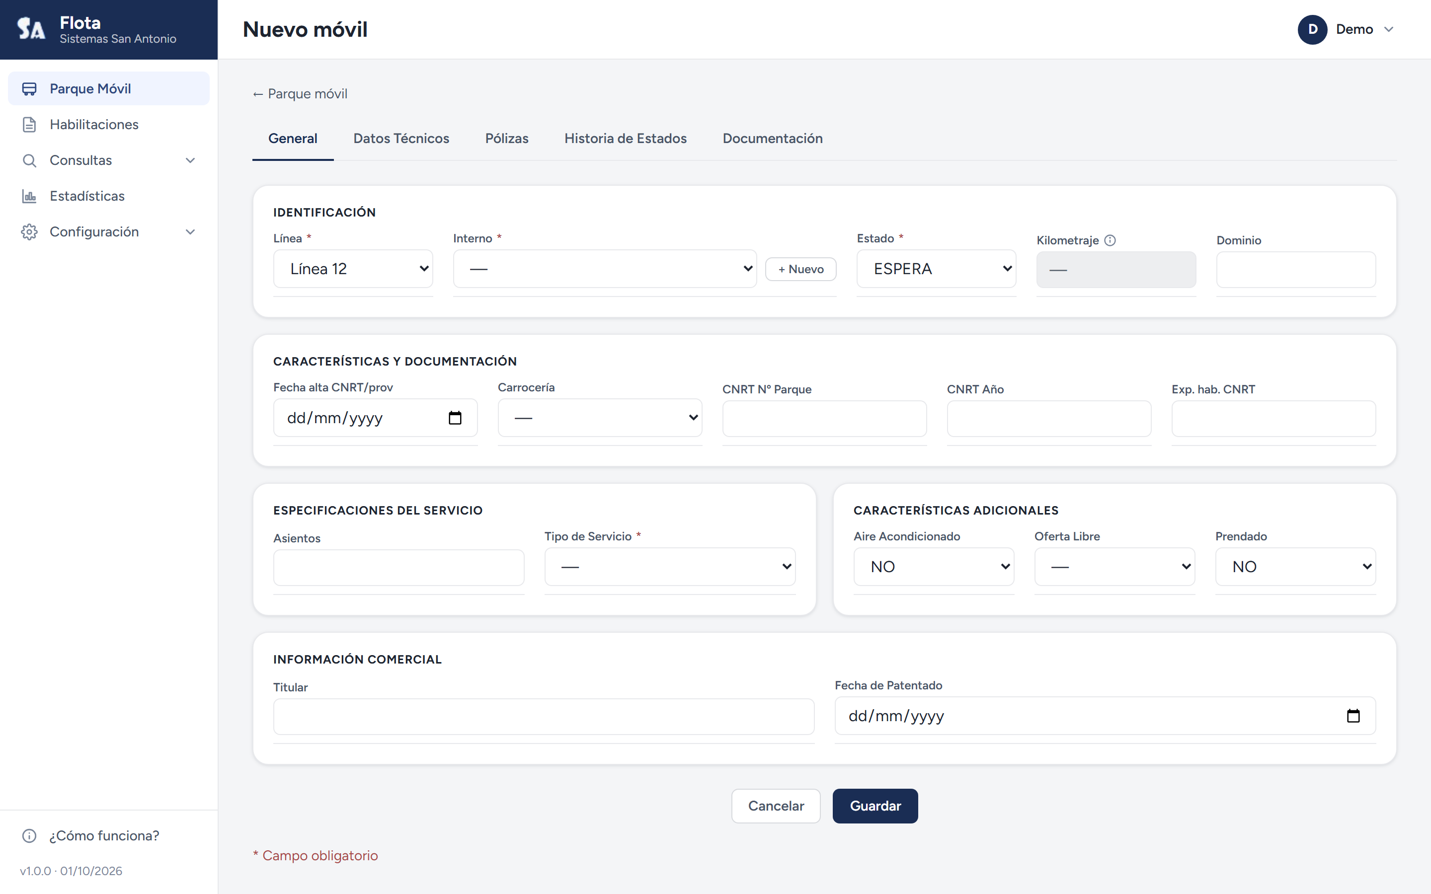Click the Estadísticas bar chart icon
The height and width of the screenshot is (894, 1431).
click(29, 196)
